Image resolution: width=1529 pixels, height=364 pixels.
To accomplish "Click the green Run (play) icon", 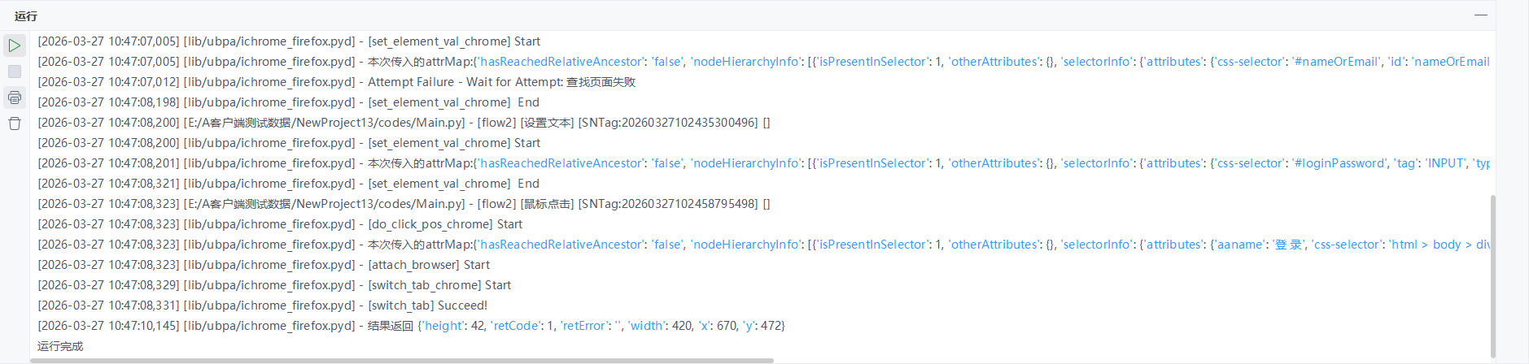I will [x=15, y=45].
